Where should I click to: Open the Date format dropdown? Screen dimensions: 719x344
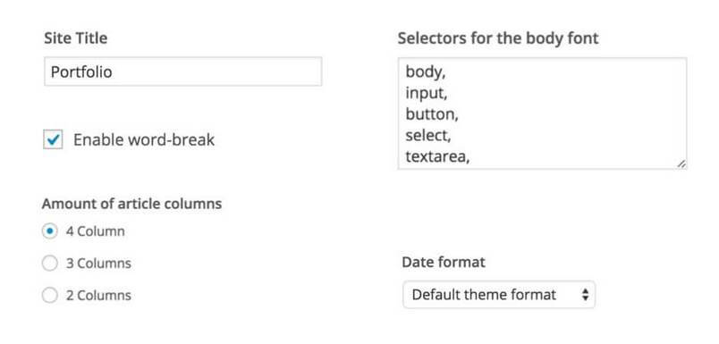point(499,295)
